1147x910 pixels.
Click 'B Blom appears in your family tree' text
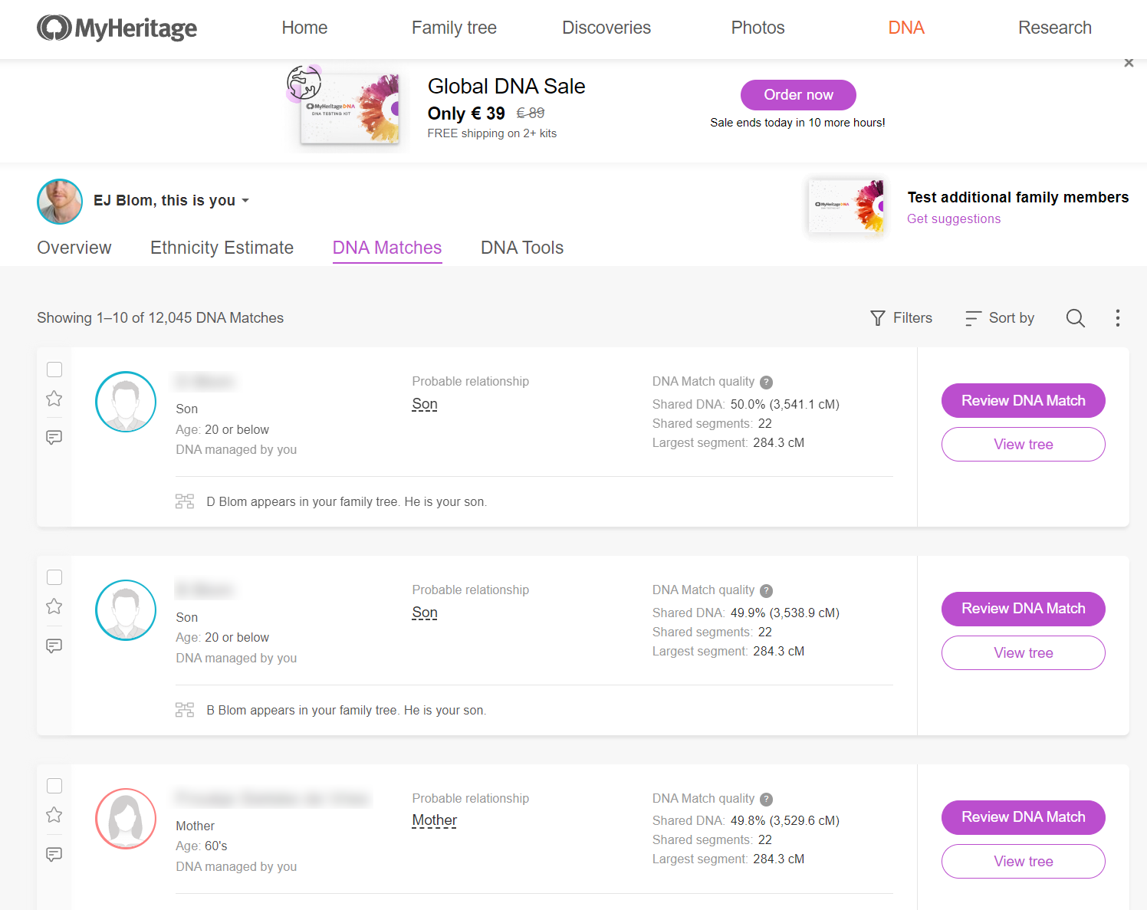point(347,711)
